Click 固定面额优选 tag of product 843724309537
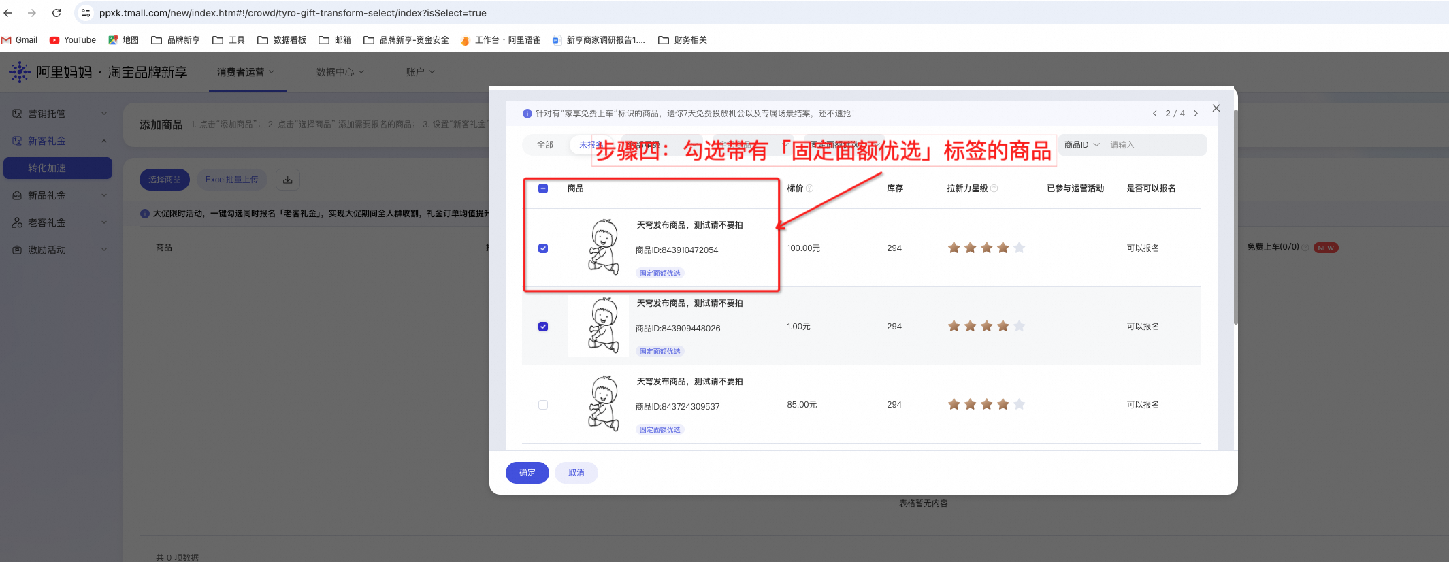Screen dimensions: 1449x562 point(660,429)
